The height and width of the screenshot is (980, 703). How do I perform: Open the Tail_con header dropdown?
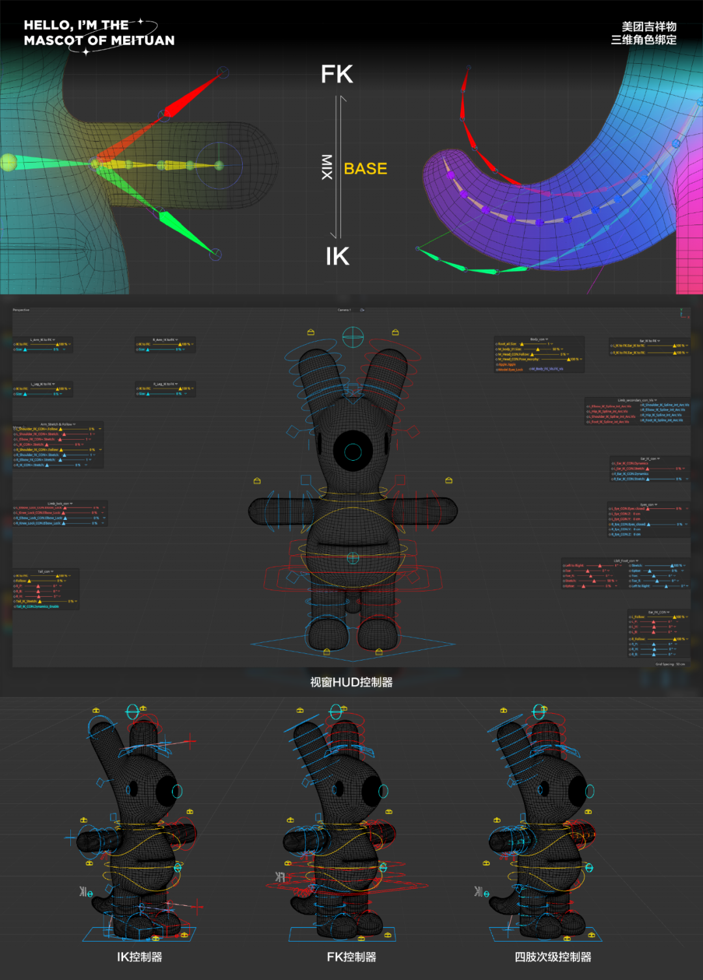tap(52, 571)
